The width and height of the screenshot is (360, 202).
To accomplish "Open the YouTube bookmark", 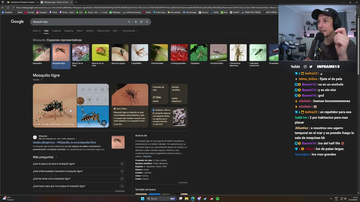I will tap(29, 12).
